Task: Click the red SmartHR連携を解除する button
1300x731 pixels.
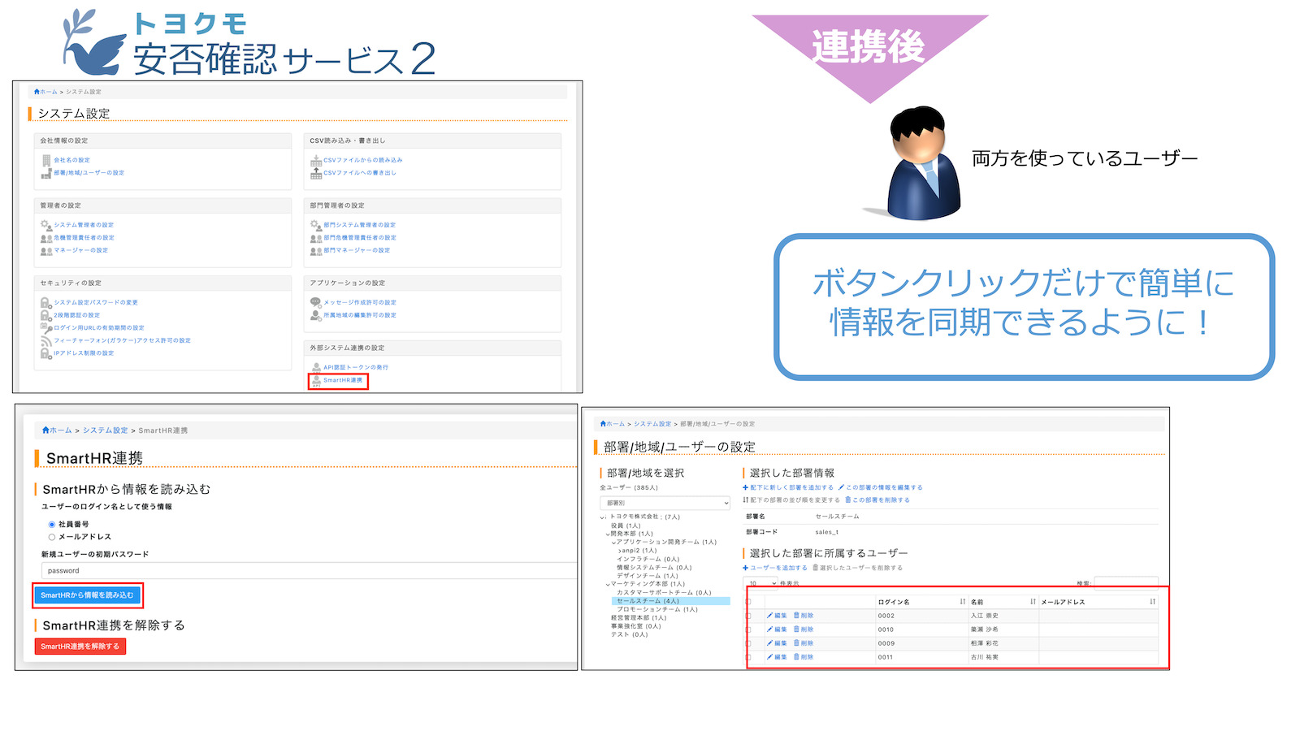Action: click(80, 647)
